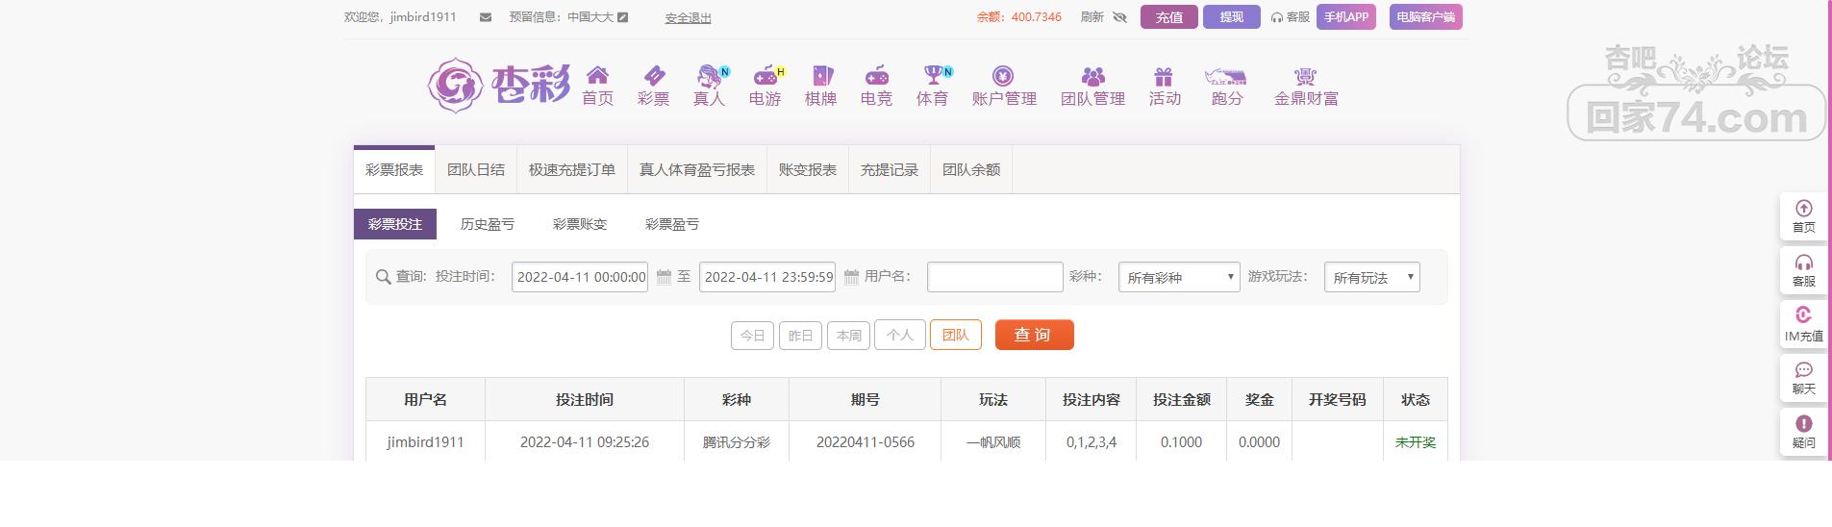Toggle balance visibility eye icon

(1119, 17)
